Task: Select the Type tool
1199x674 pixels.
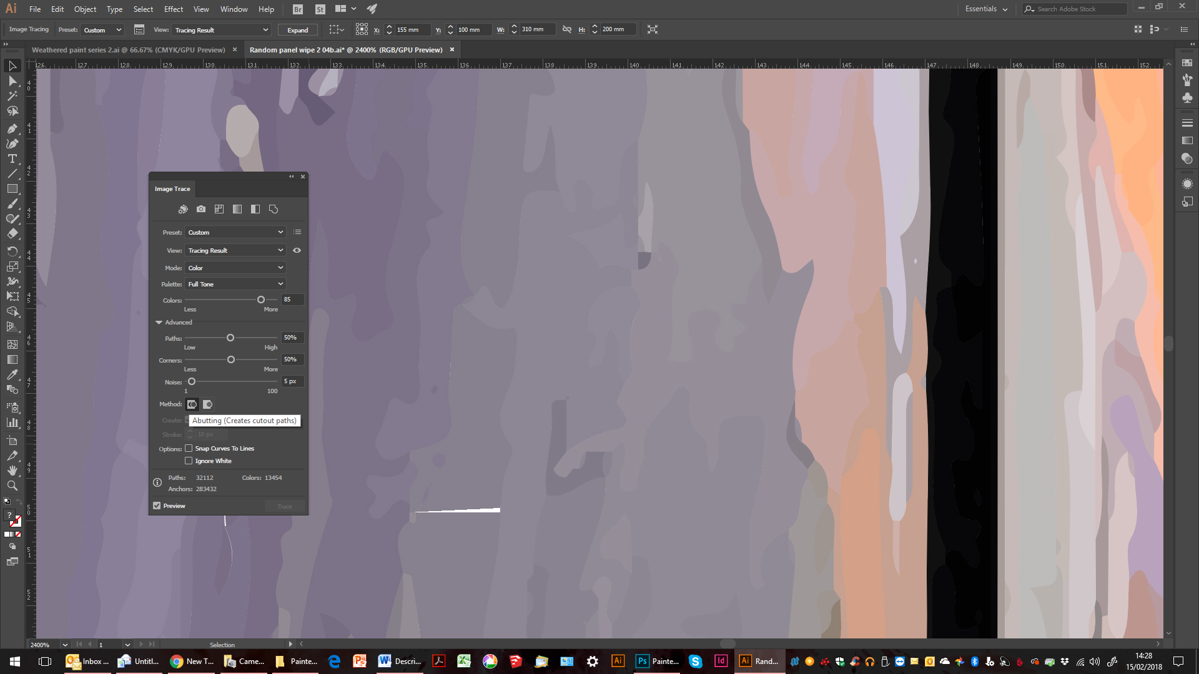Action: tap(12, 159)
